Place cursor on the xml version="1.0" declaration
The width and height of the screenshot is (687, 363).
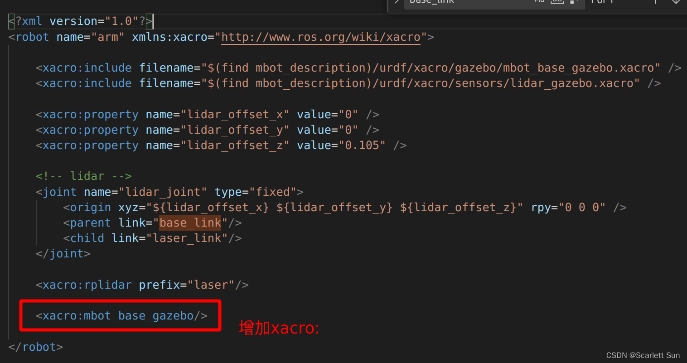click(x=81, y=21)
